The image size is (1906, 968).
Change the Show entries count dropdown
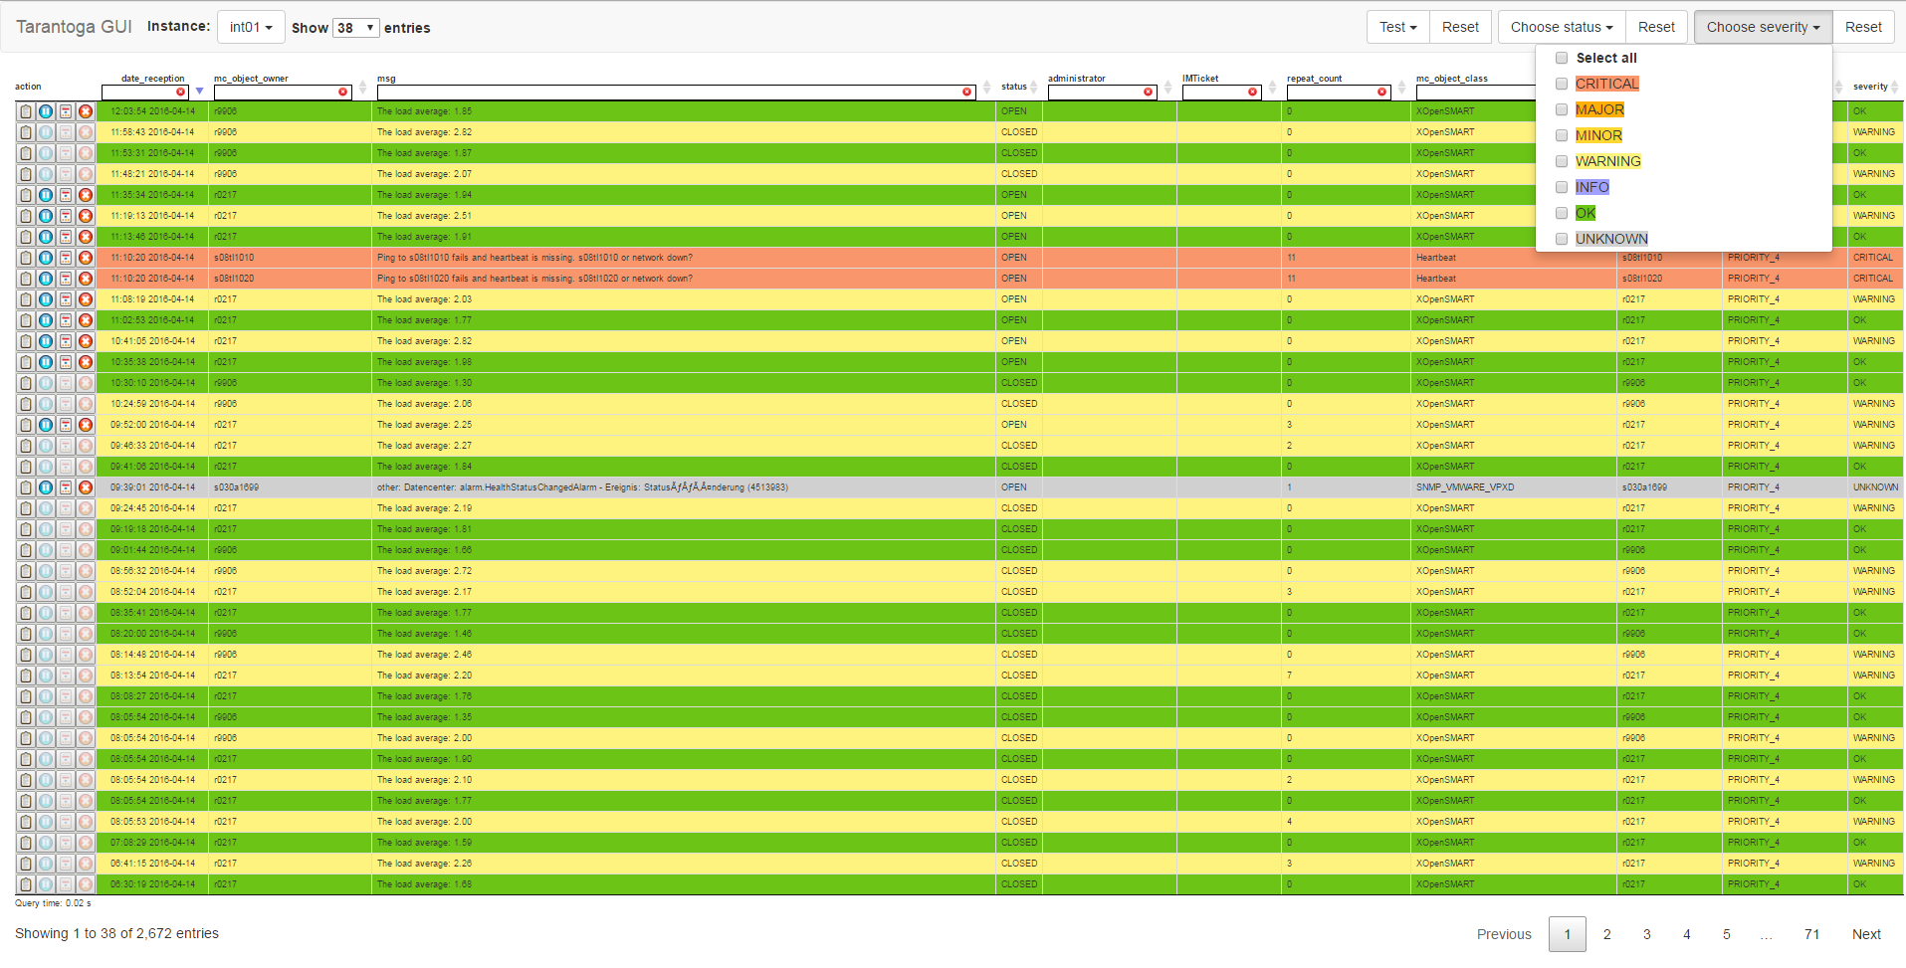coord(356,28)
